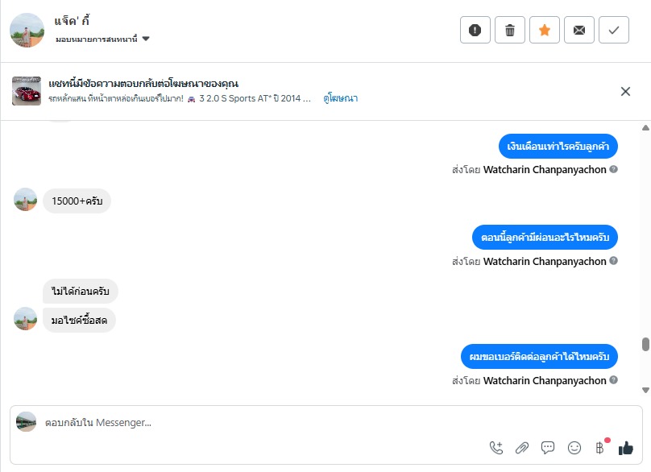The width and height of the screenshot is (651, 472).
Task: Mark conversation as spam
Action: coord(475,30)
